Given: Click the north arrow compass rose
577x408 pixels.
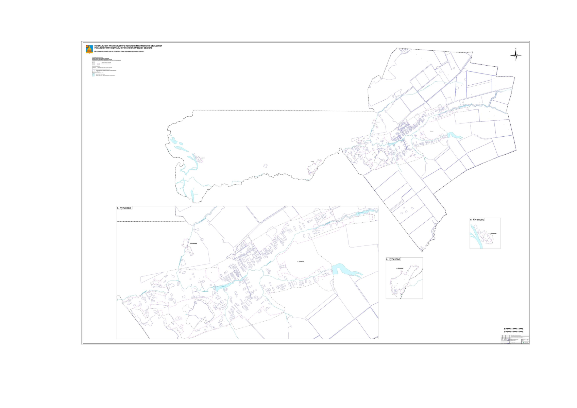Looking at the screenshot, I should (515, 55).
